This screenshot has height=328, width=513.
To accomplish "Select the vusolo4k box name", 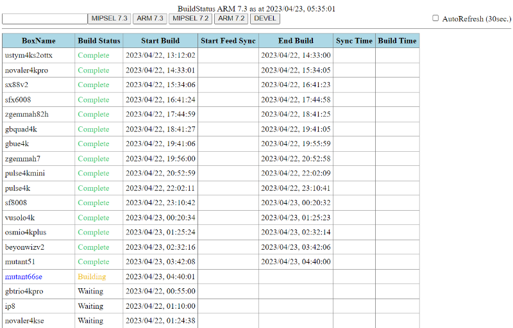I will click(20, 218).
